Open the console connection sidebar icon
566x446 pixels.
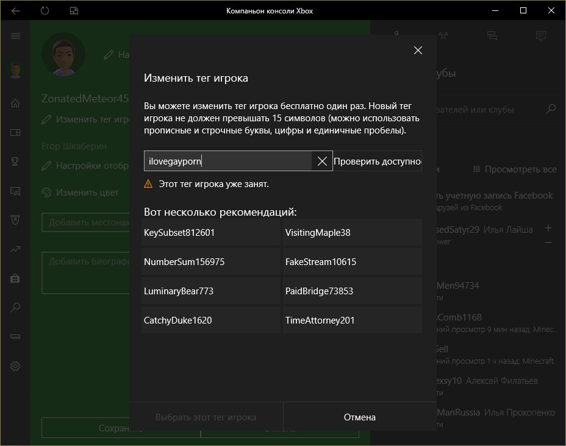15,337
